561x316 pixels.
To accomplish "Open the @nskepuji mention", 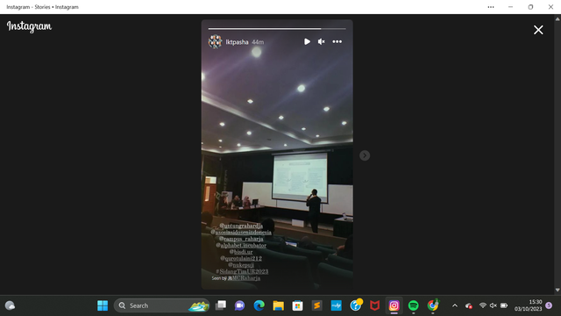I will click(x=241, y=265).
